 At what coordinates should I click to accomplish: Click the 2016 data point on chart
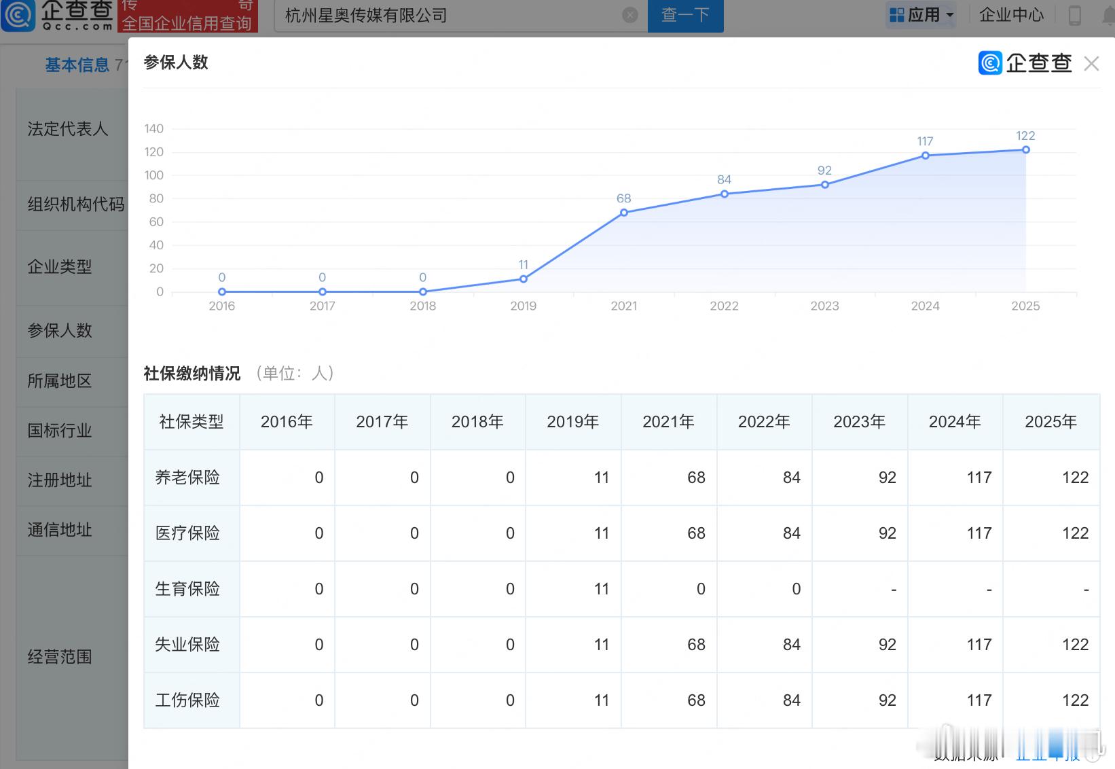click(222, 292)
